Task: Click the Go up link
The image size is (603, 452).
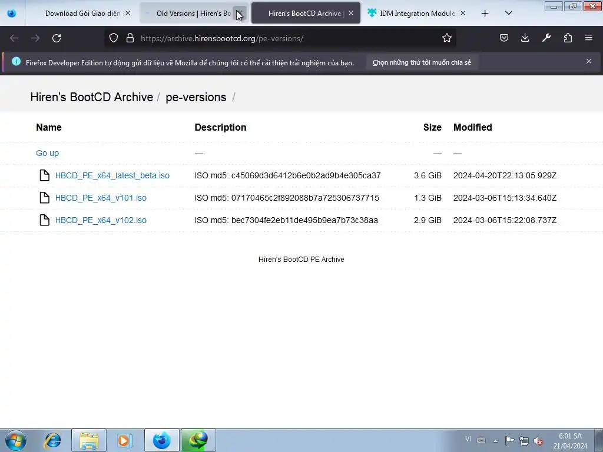Action: click(47, 153)
